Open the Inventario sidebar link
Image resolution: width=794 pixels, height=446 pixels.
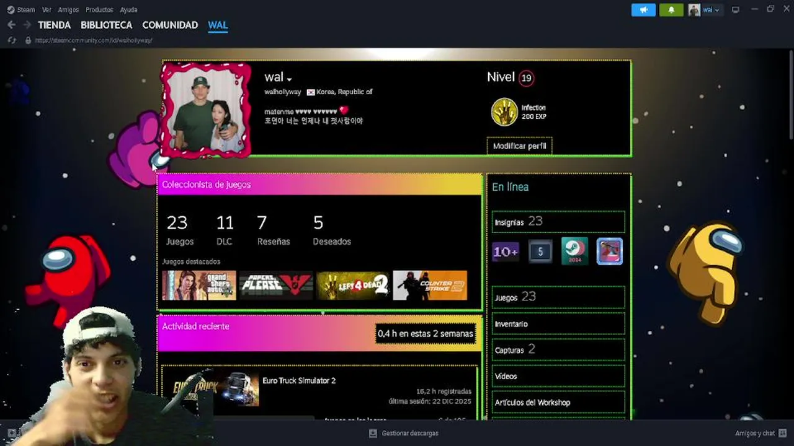[558, 324]
